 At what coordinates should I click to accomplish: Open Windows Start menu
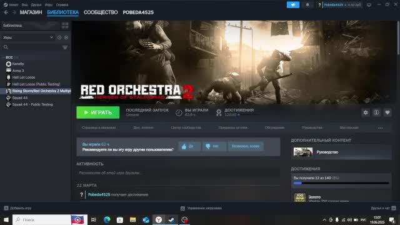tap(6, 219)
